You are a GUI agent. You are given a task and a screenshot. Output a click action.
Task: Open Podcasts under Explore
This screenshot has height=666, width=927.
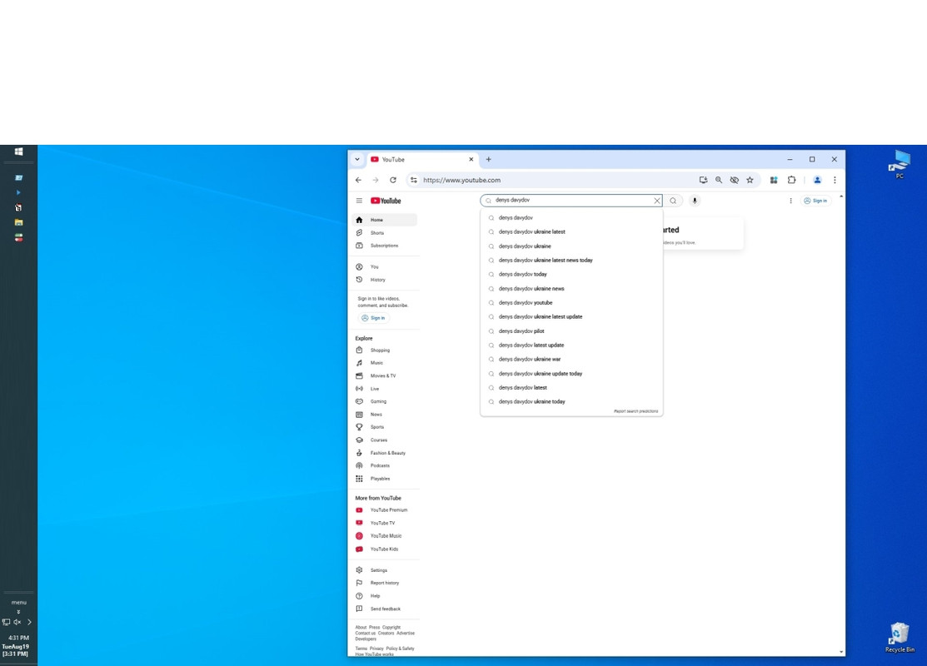pos(385,465)
